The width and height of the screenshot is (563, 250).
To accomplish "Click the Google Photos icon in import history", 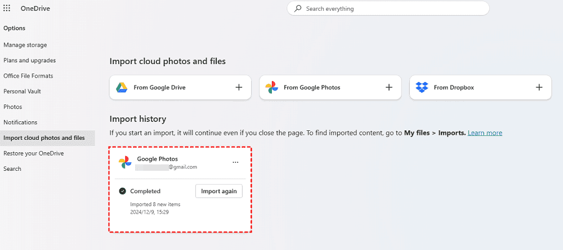I will [x=124, y=162].
